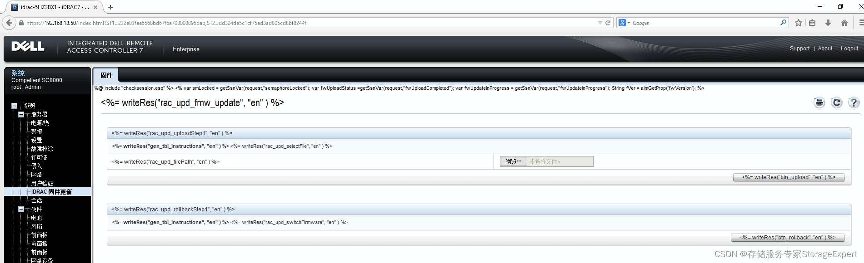Open 电源/热 in the tree
This screenshot has width=864, height=263.
click(x=40, y=123)
